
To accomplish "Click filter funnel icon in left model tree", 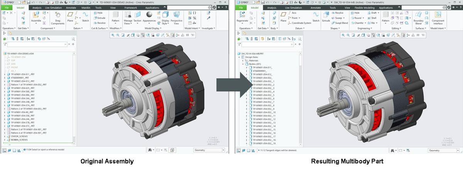I will coord(5,44).
